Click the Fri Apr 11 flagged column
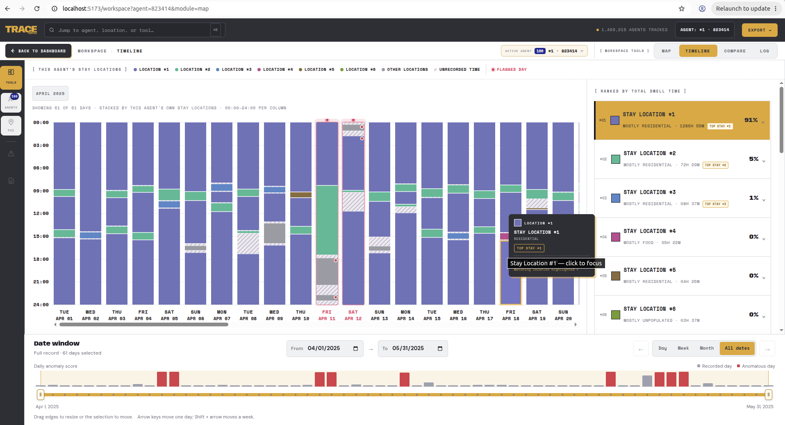This screenshot has width=785, height=425. pyautogui.click(x=327, y=212)
